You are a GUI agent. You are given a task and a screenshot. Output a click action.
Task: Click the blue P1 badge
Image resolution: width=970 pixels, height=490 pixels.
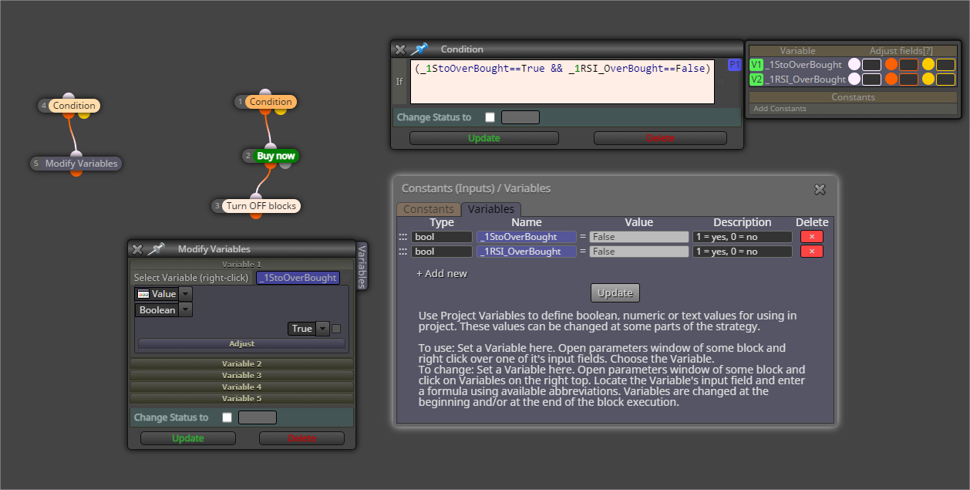tap(734, 65)
